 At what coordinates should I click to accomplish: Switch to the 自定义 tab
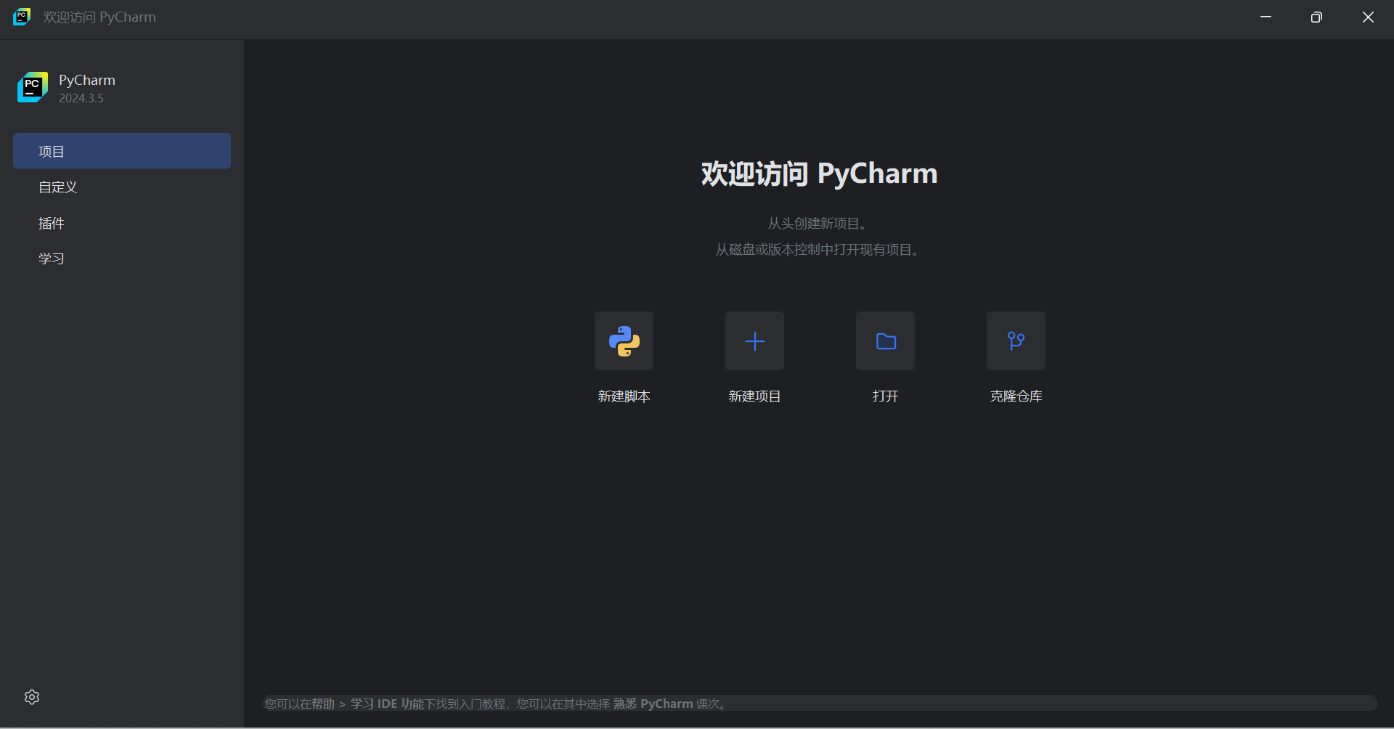tap(122, 187)
